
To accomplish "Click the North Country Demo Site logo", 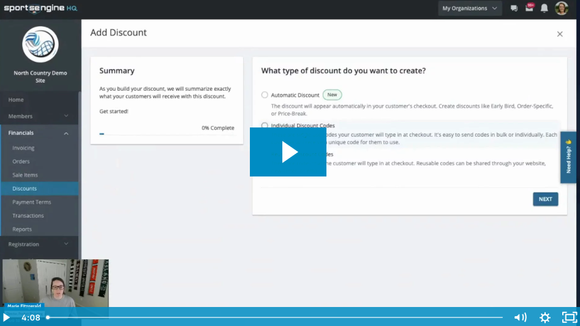I will (x=40, y=45).
